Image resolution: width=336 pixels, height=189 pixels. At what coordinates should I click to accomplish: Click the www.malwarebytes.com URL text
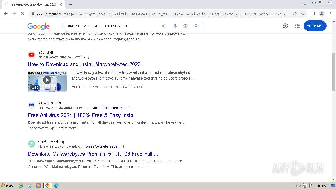point(63,108)
